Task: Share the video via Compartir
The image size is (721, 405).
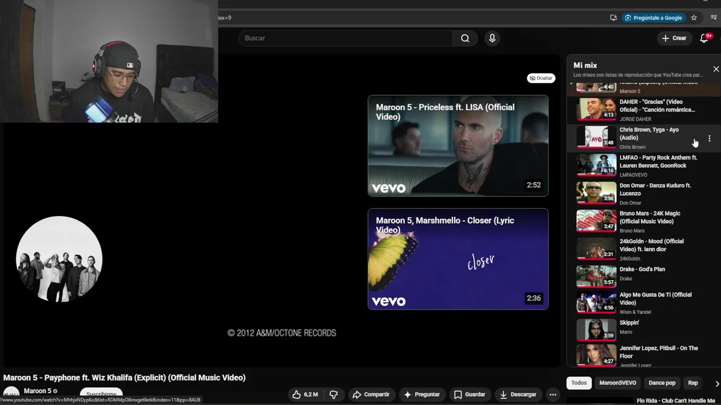Action: point(371,394)
